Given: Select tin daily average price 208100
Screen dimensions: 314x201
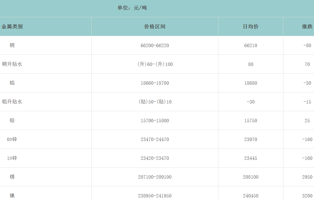Looking at the screenshot, I should tap(251, 177).
